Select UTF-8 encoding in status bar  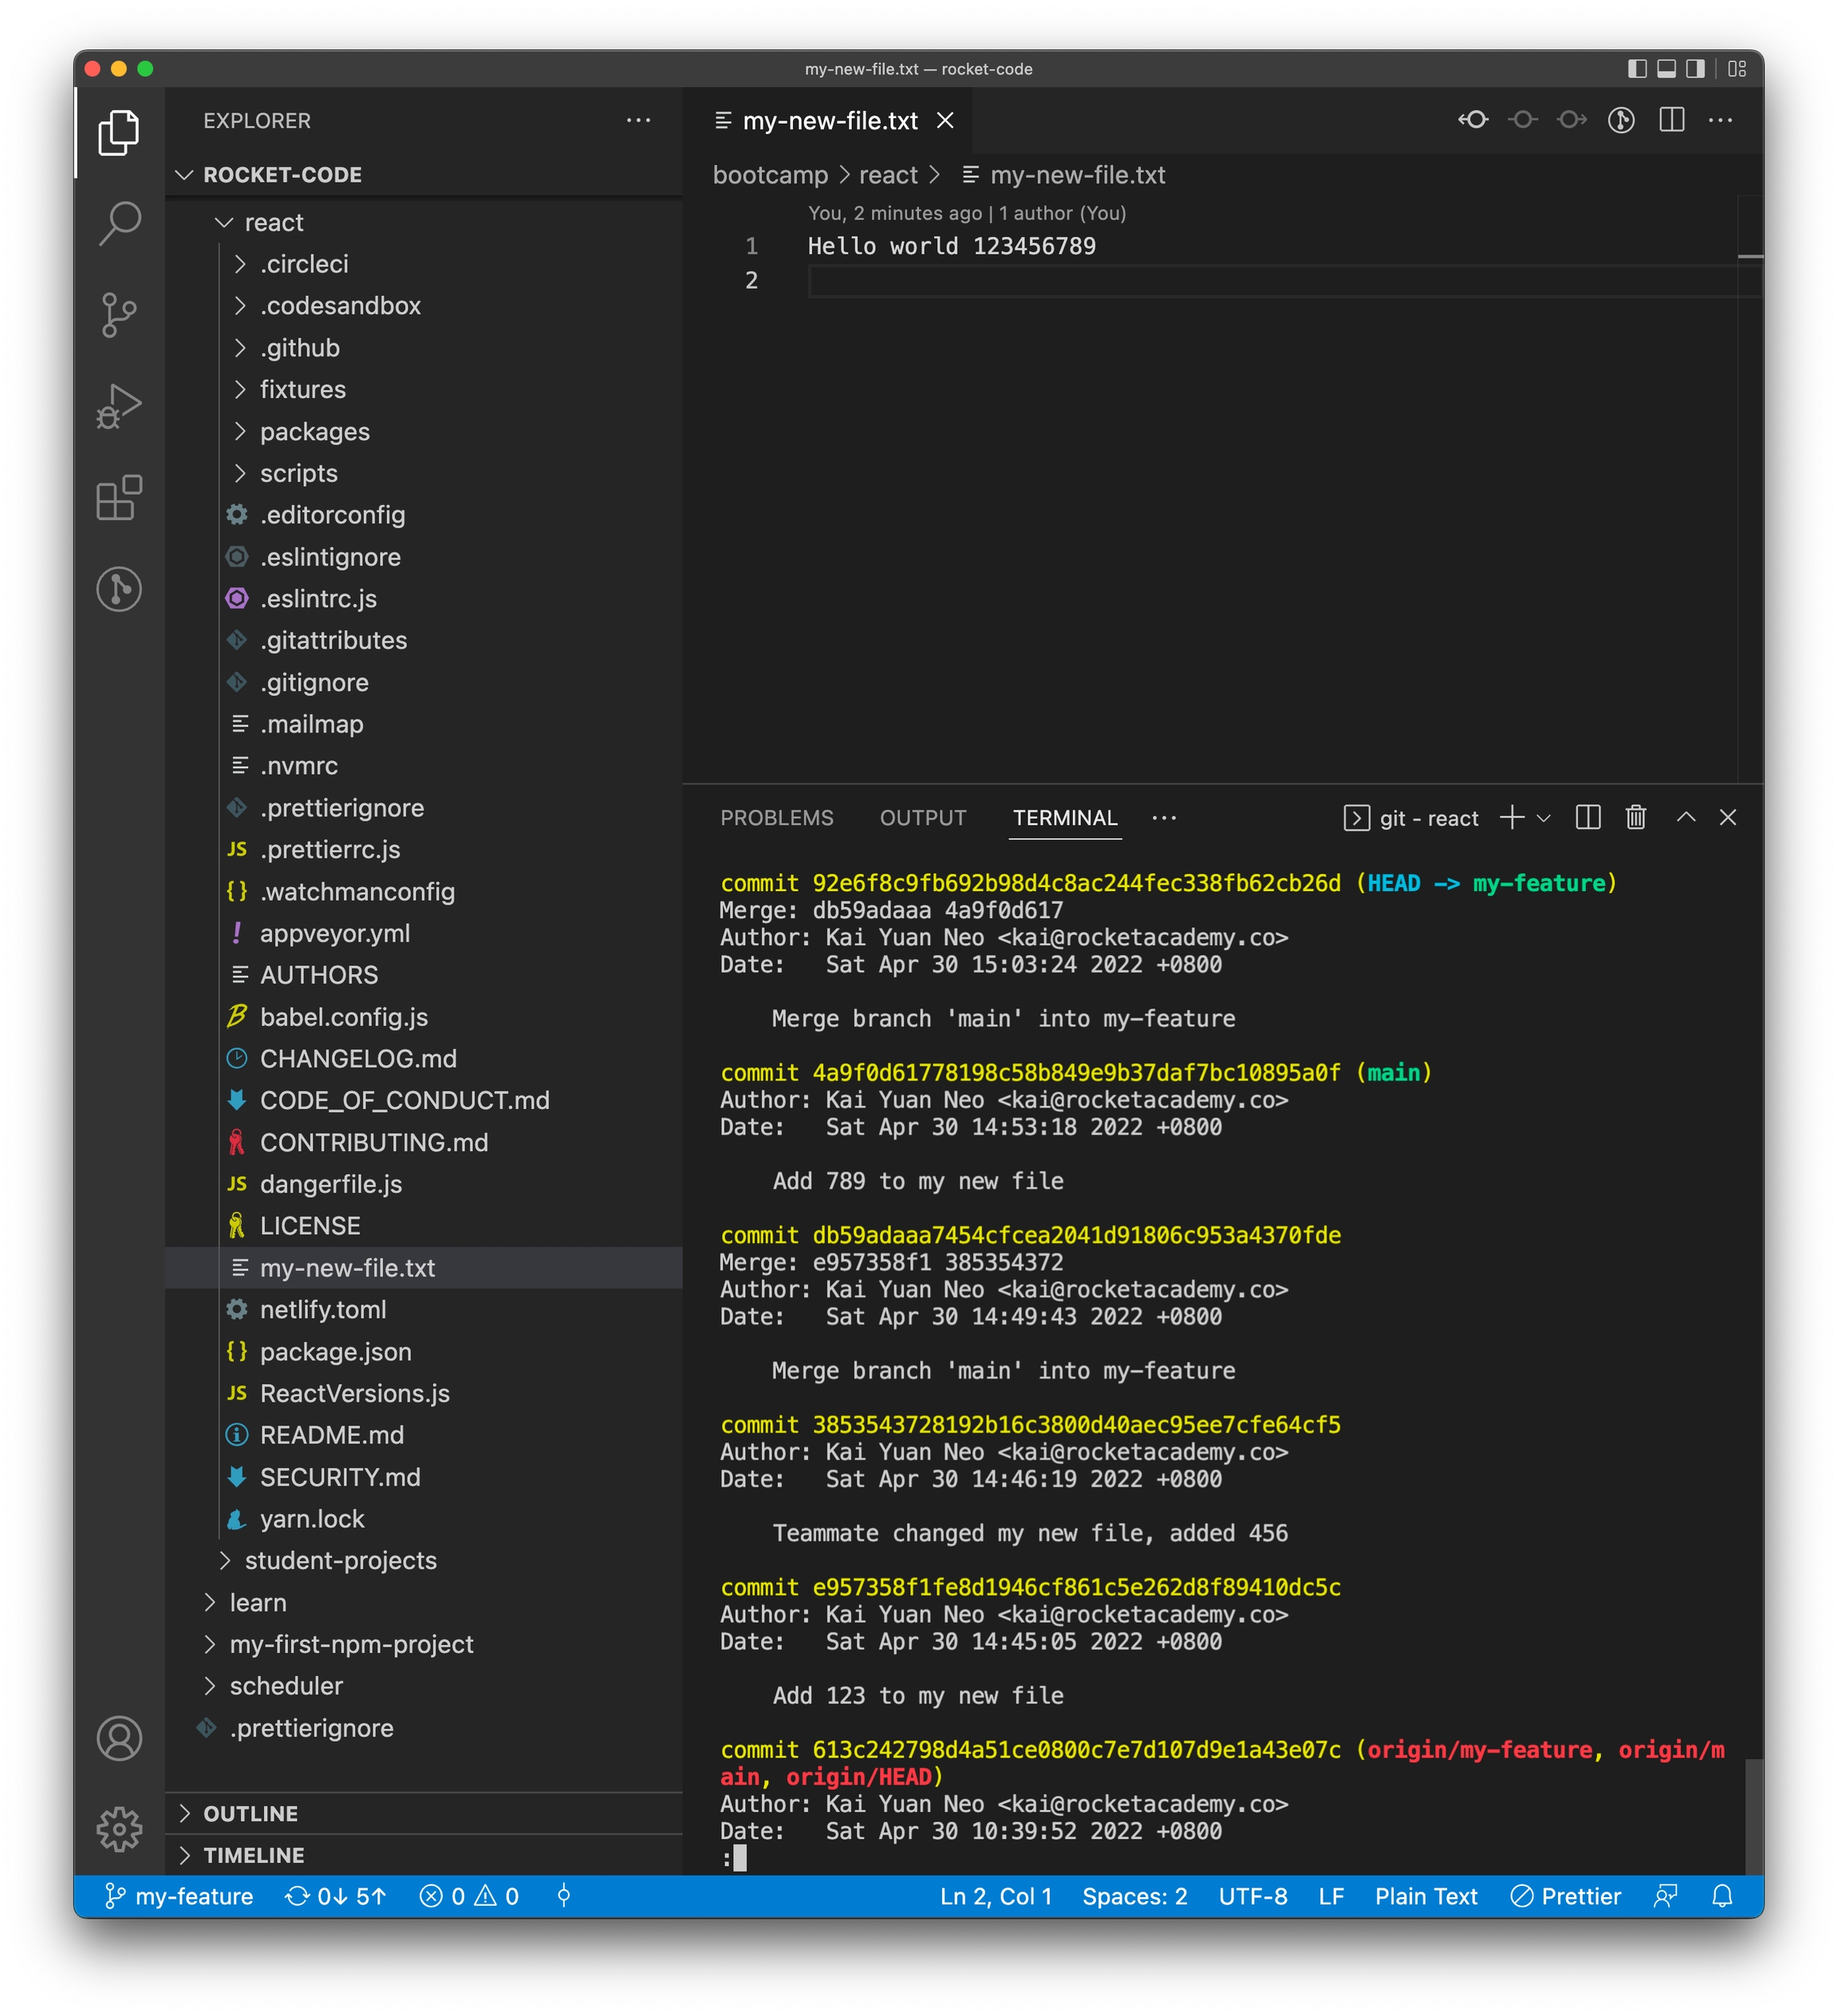[1253, 1896]
